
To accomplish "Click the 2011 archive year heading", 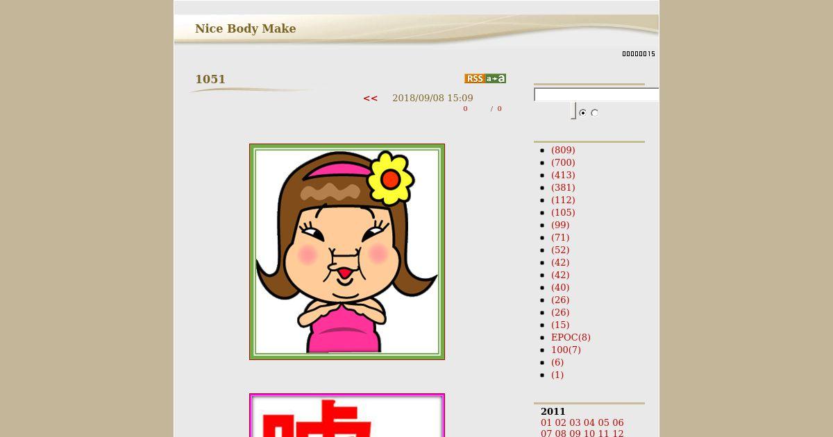I will pos(553,411).
